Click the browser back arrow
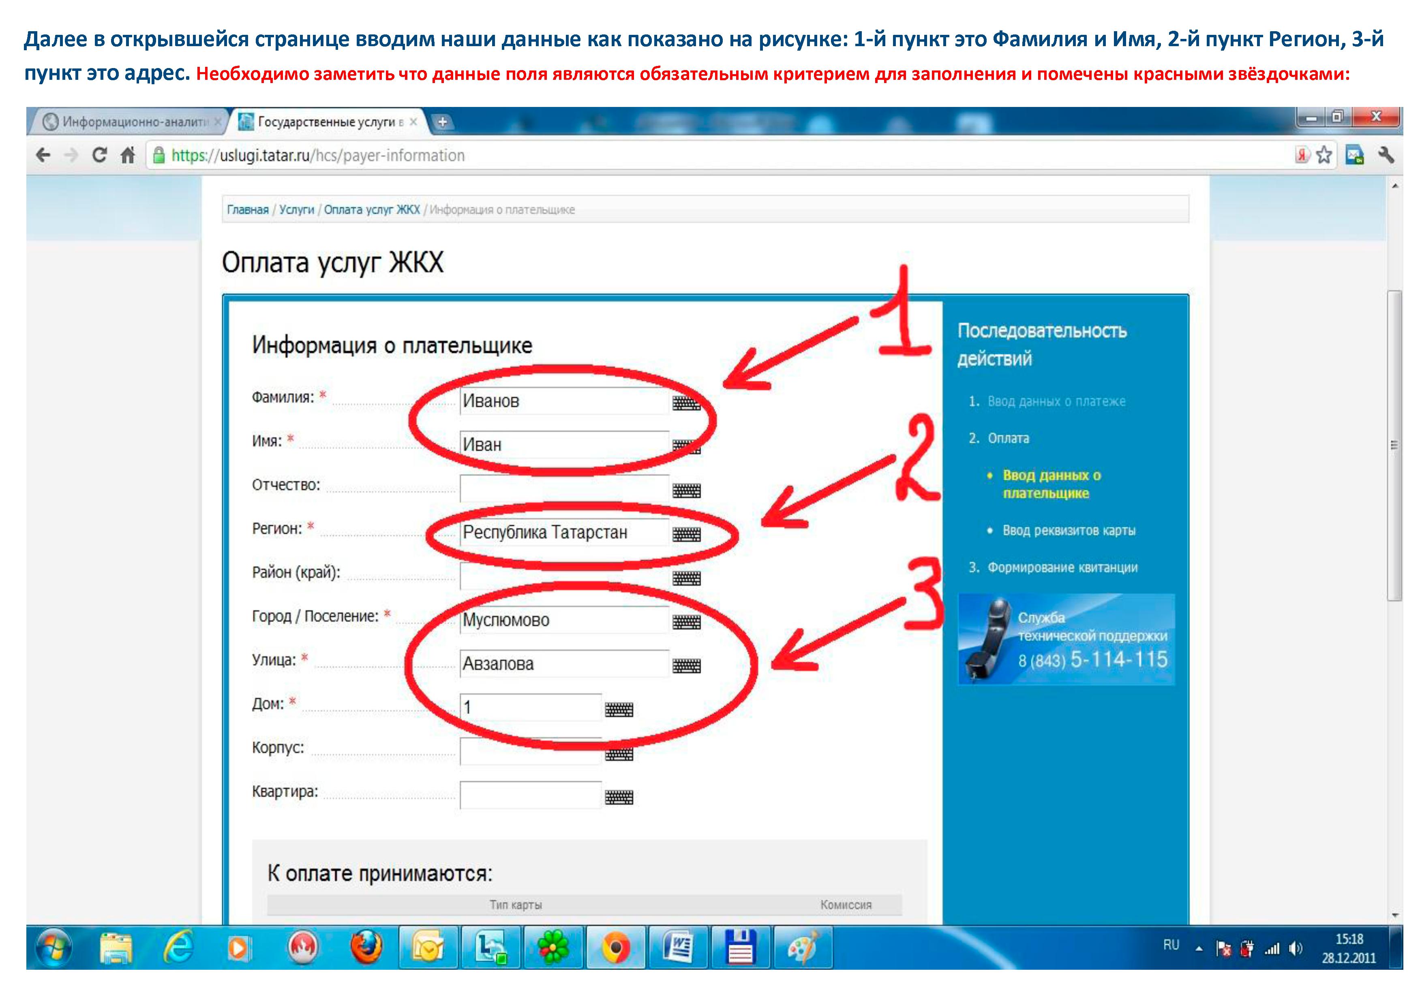Image resolution: width=1422 pixels, height=1005 pixels. click(x=43, y=155)
